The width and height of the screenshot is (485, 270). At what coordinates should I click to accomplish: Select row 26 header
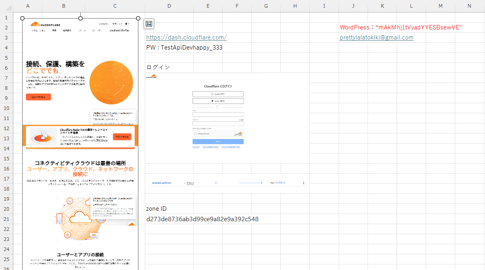click(x=6, y=267)
